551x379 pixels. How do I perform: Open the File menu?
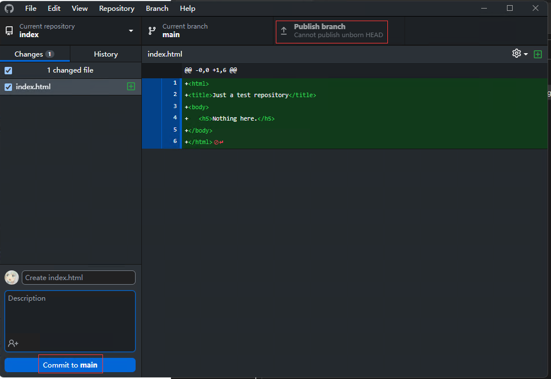pos(30,9)
